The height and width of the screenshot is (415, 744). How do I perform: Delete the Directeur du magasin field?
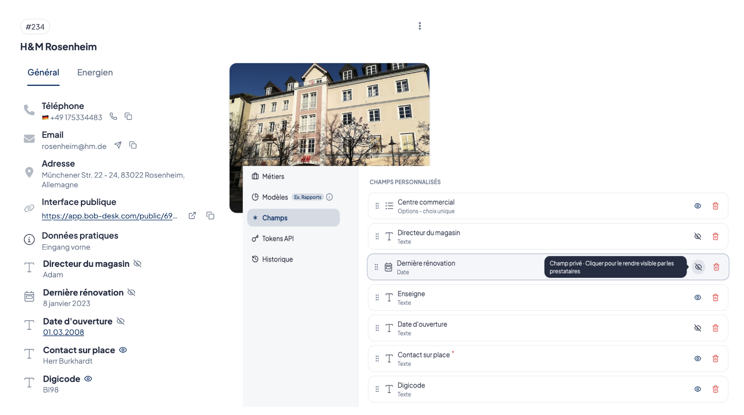click(x=715, y=237)
